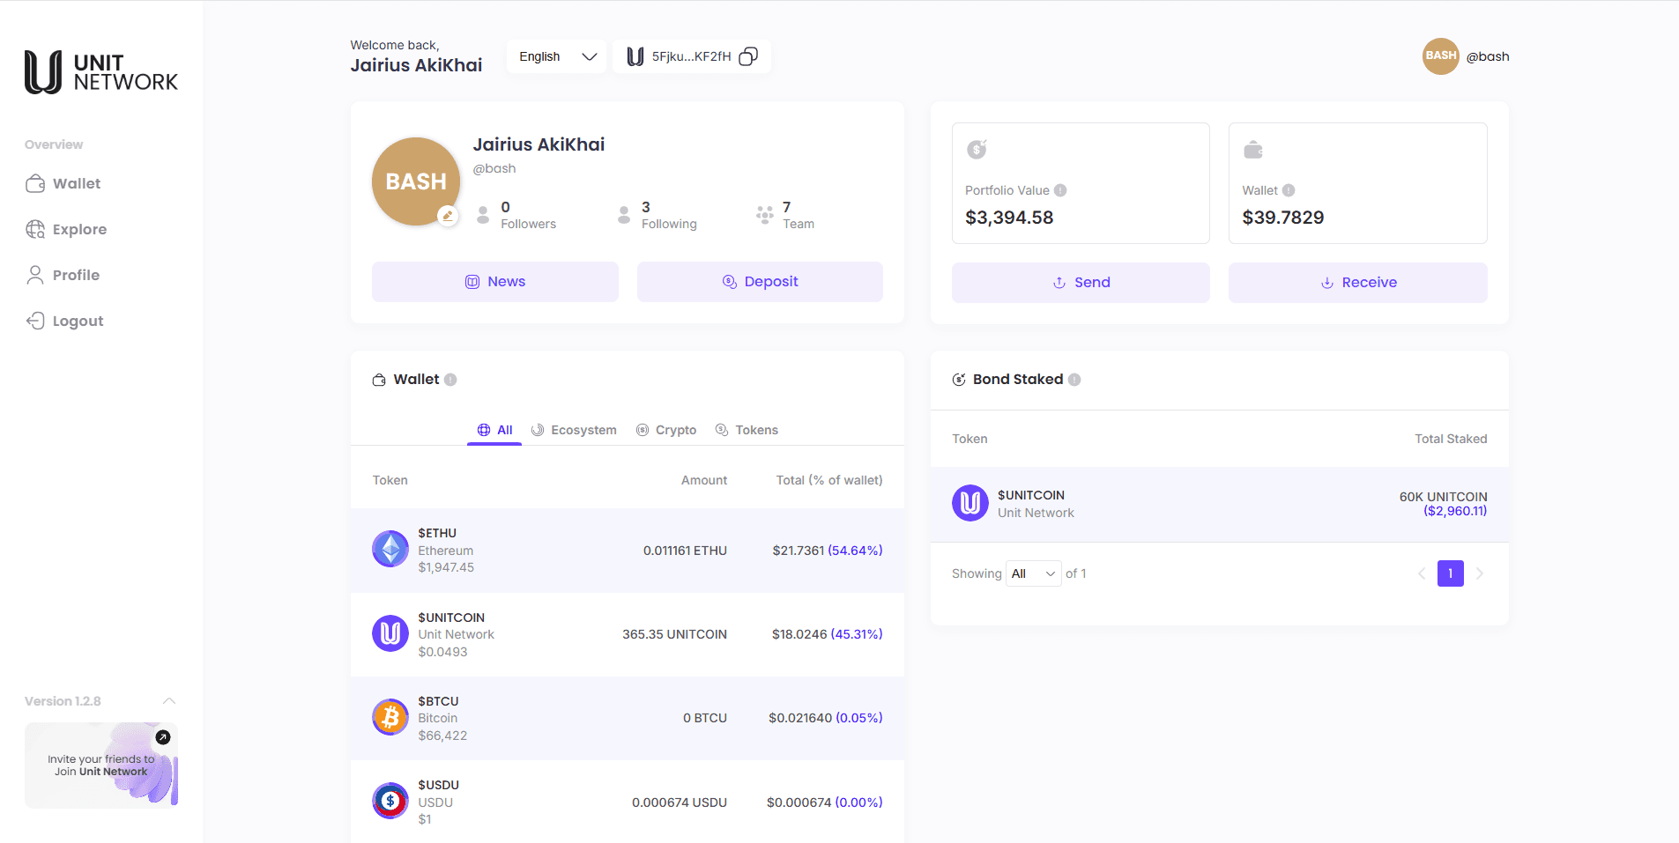Click the Unit Network address logo icon

click(635, 56)
